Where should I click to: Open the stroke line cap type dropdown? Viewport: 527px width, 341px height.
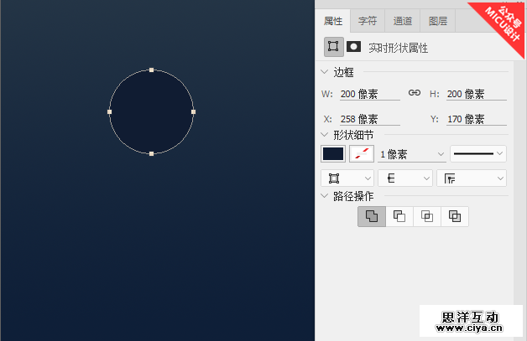point(404,178)
